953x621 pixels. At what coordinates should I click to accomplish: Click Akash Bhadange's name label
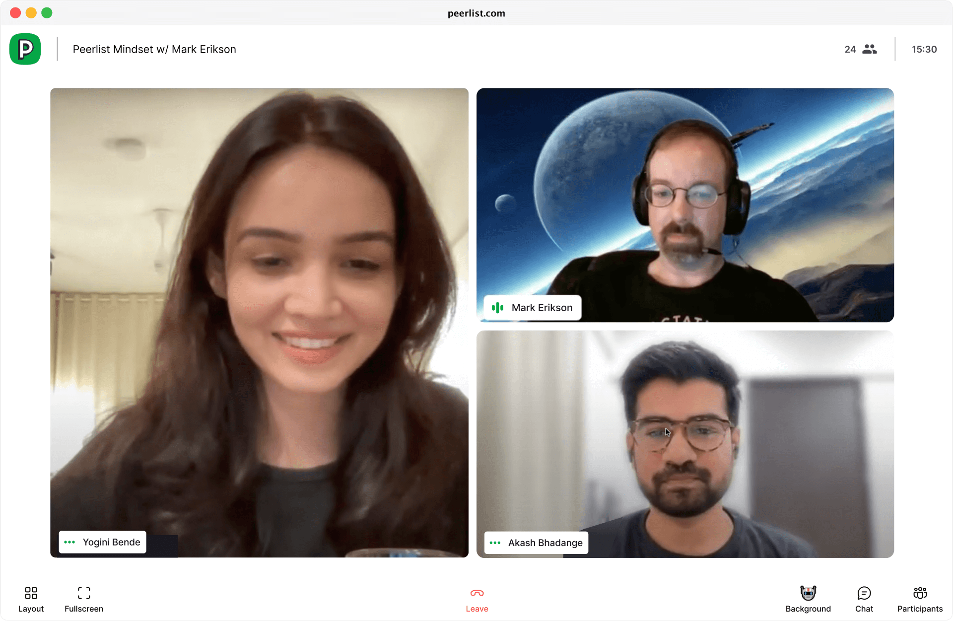538,543
